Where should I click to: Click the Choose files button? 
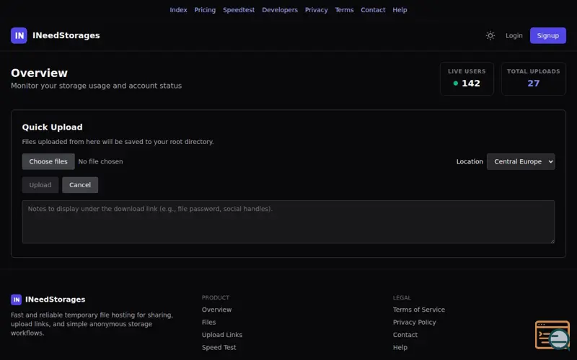click(48, 161)
